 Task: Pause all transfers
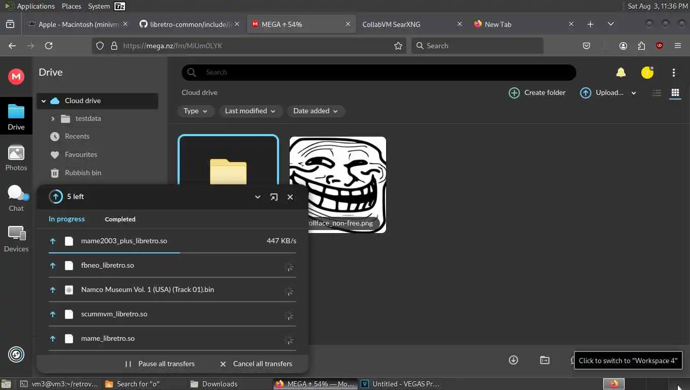(160, 364)
